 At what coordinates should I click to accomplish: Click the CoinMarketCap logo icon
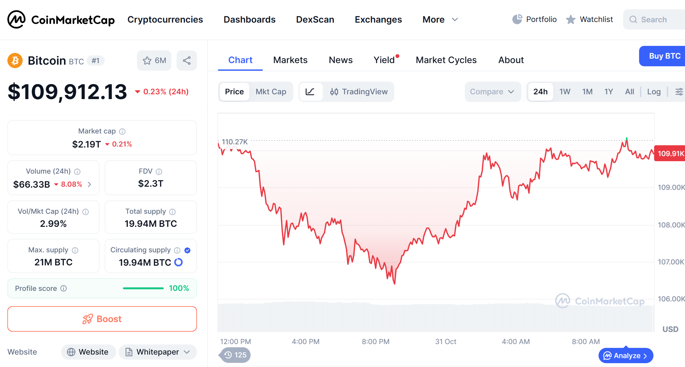click(x=16, y=19)
